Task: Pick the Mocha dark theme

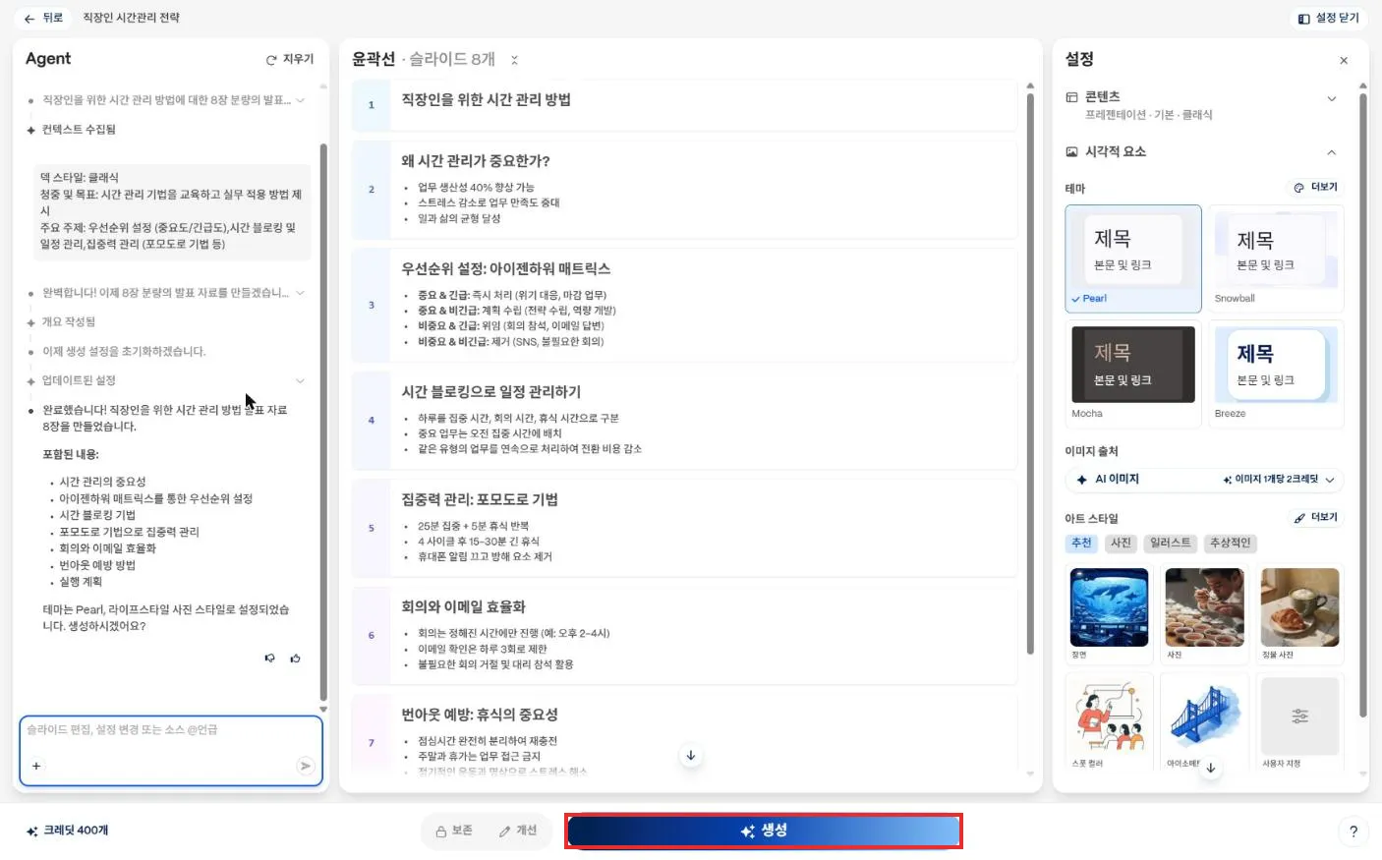Action: 1133,373
